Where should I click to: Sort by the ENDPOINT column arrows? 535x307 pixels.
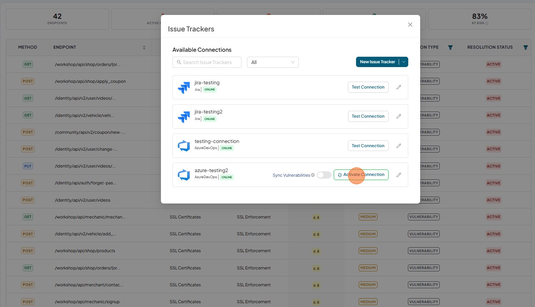(x=144, y=48)
